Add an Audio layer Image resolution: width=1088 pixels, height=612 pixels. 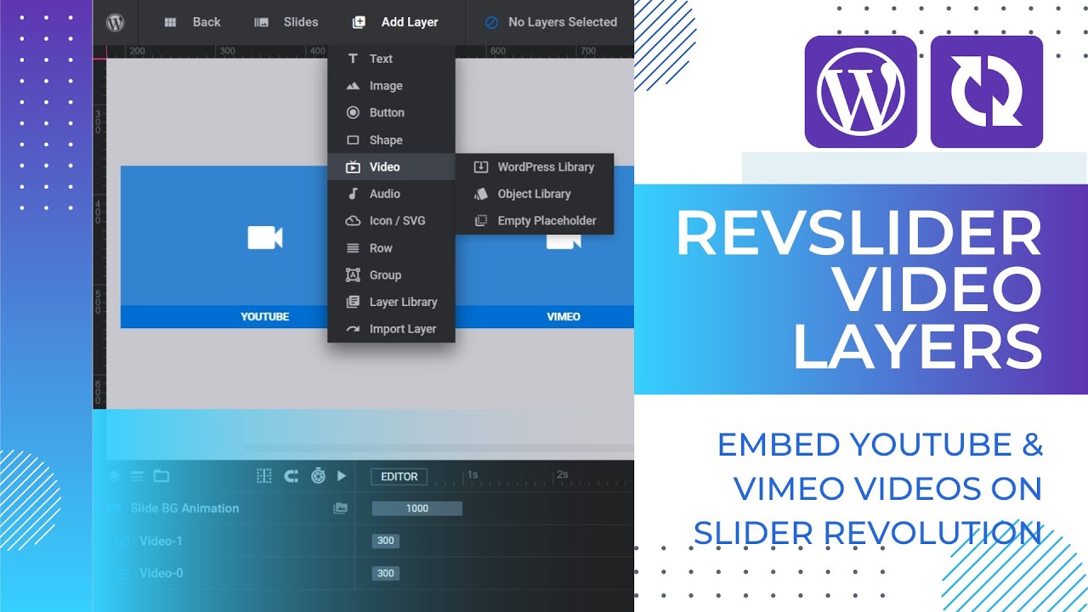tap(391, 194)
